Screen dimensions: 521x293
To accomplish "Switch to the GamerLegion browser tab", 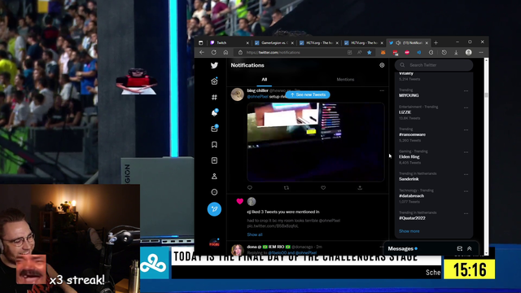I will (274, 43).
